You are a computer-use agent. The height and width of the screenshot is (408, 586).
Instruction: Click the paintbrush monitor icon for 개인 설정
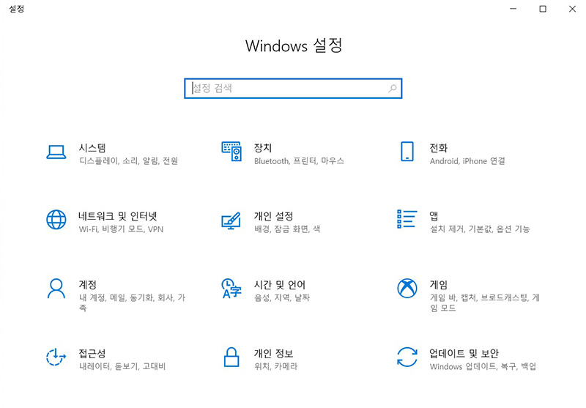[231, 220]
